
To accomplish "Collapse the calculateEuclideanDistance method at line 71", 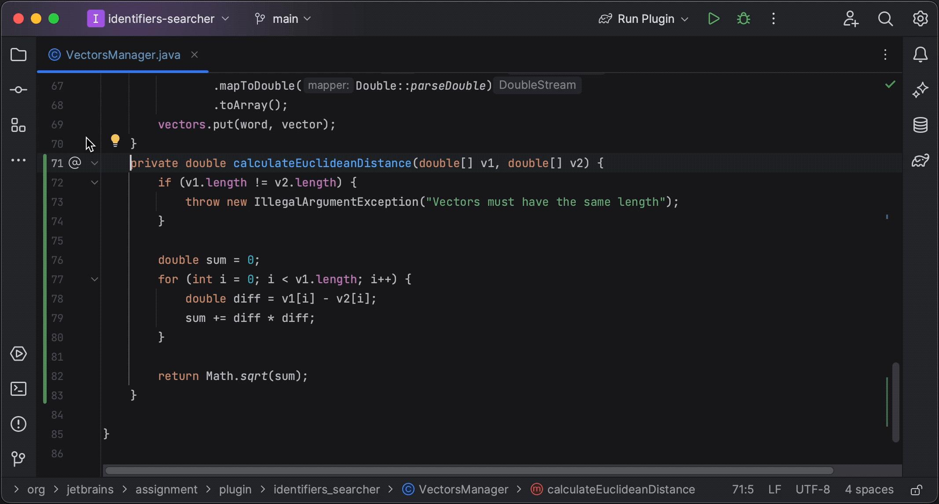I will coord(94,163).
